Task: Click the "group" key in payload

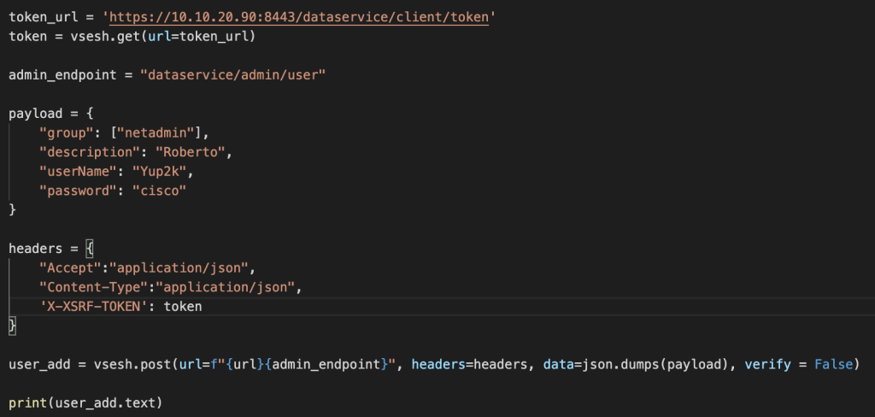Action: 62,133
